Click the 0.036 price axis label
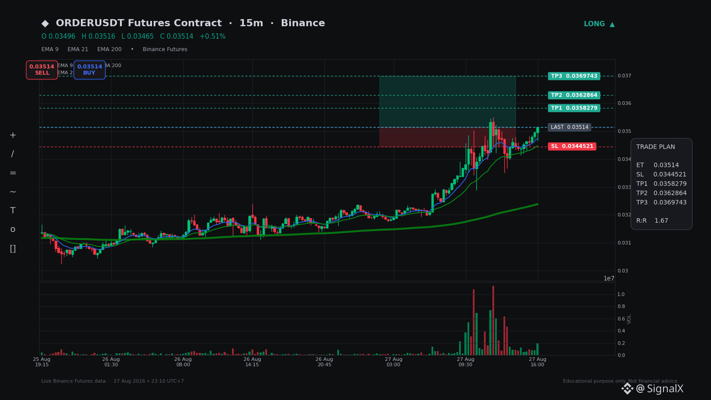 (624, 104)
